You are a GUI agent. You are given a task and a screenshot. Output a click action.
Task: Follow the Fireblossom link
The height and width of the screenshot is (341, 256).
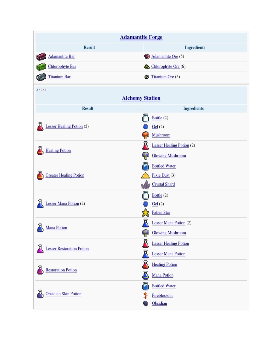(162, 296)
